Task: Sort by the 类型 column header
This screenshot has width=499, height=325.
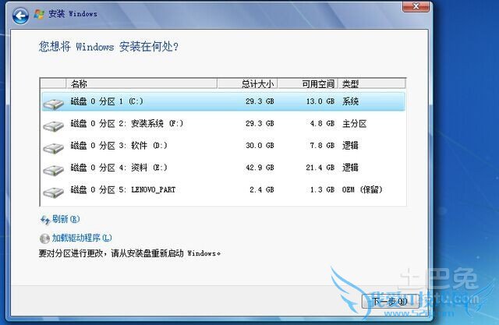Action: (x=372, y=84)
